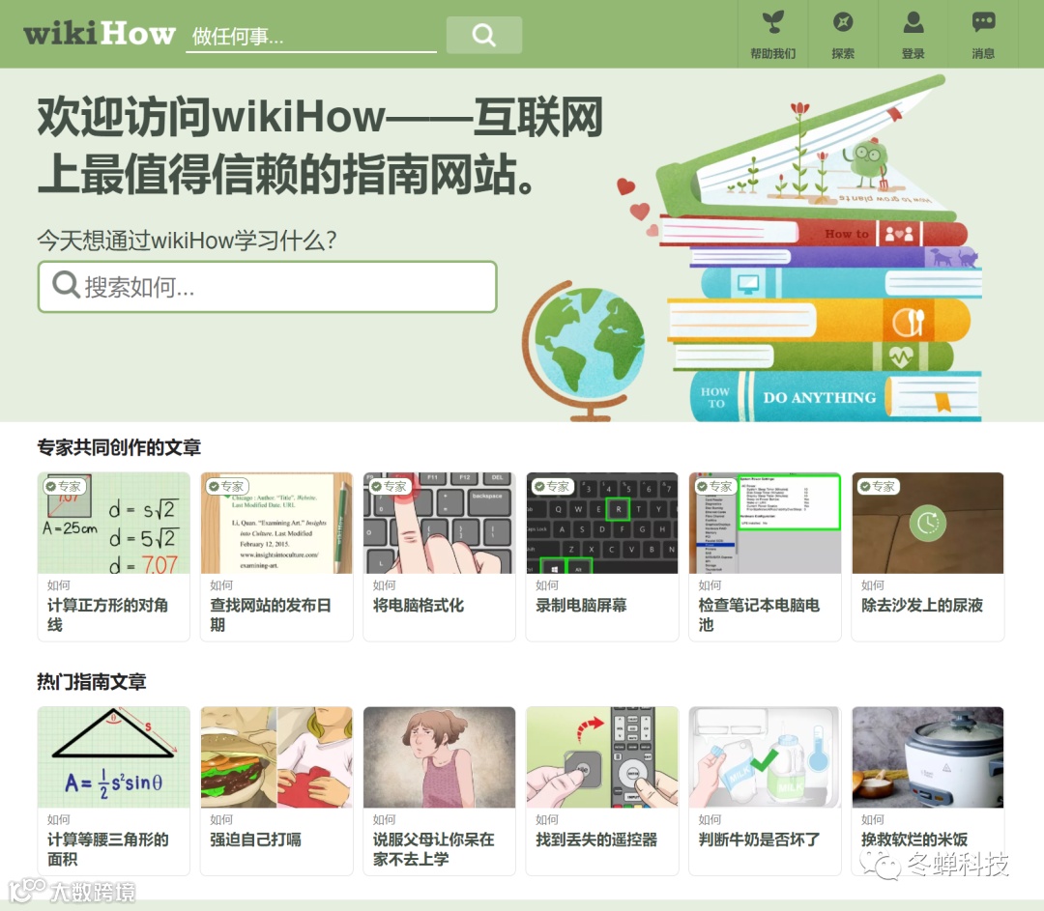Open the 计算等腰三角形的面积 article link
The width and height of the screenshot is (1044, 911).
pos(107,848)
